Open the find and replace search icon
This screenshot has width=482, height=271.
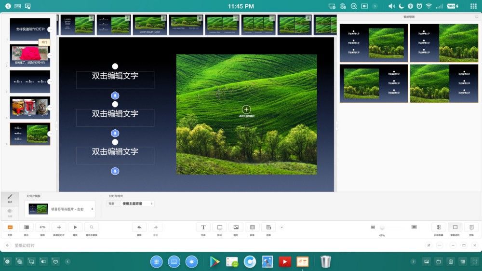coord(92,227)
